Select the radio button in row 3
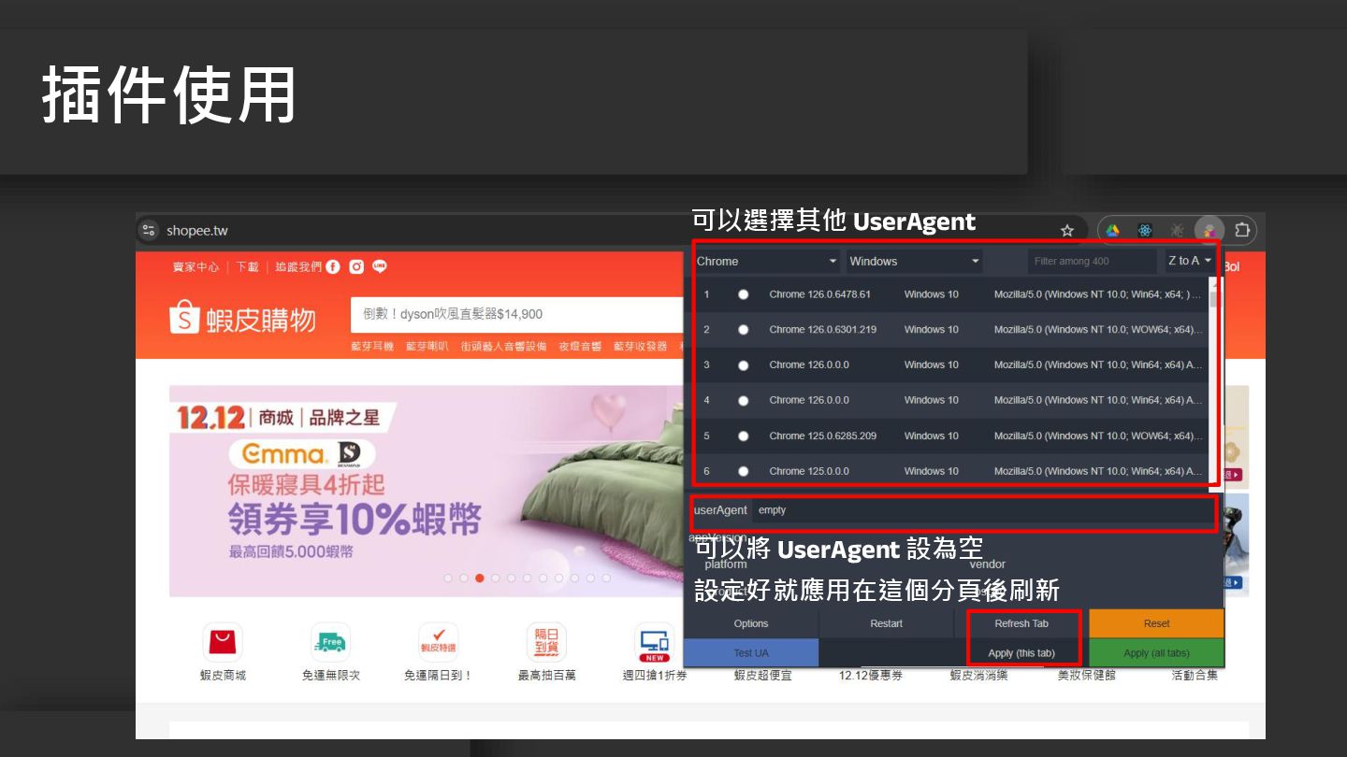 click(x=744, y=365)
